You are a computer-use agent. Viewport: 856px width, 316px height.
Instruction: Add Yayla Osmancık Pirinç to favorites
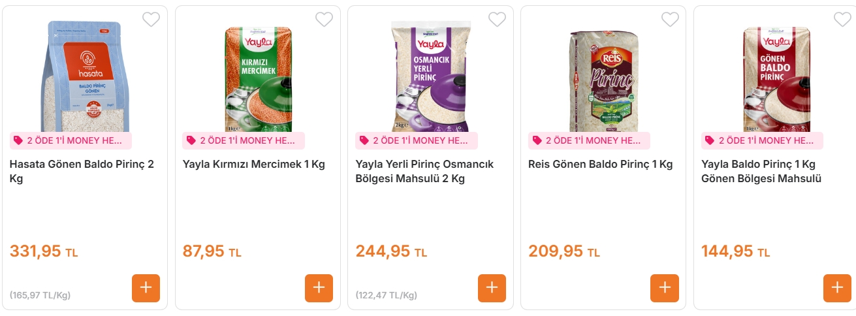497,20
